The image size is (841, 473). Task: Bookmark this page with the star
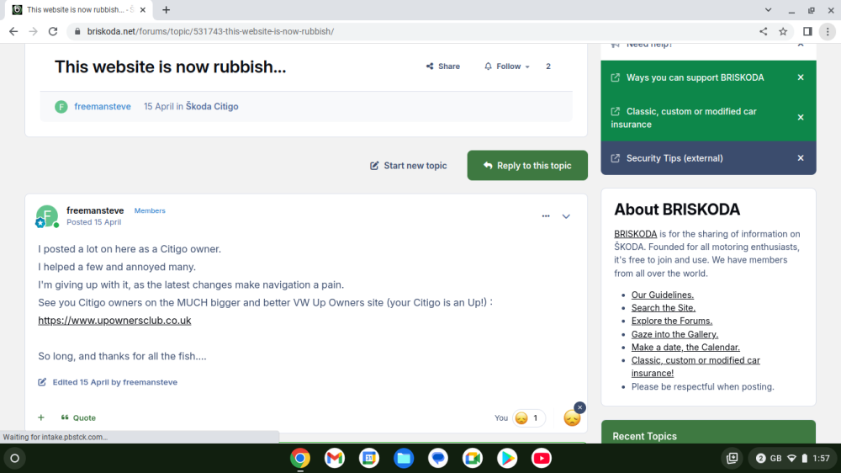tap(783, 31)
